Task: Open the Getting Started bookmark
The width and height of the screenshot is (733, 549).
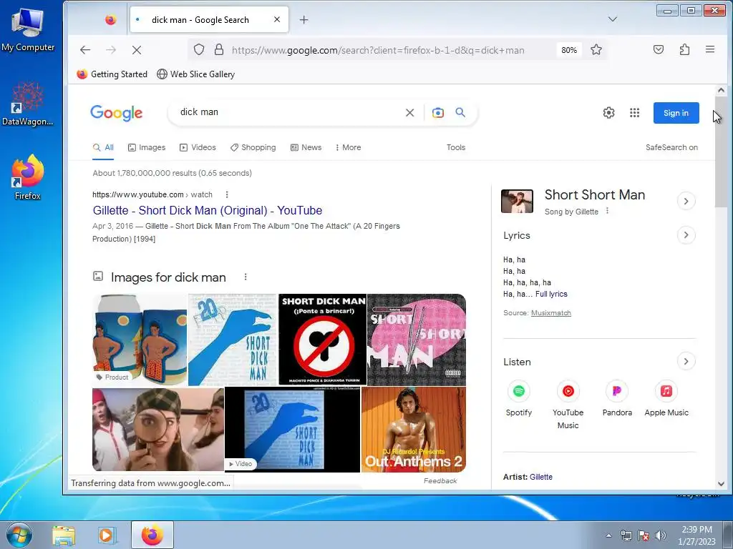Action: click(112, 74)
